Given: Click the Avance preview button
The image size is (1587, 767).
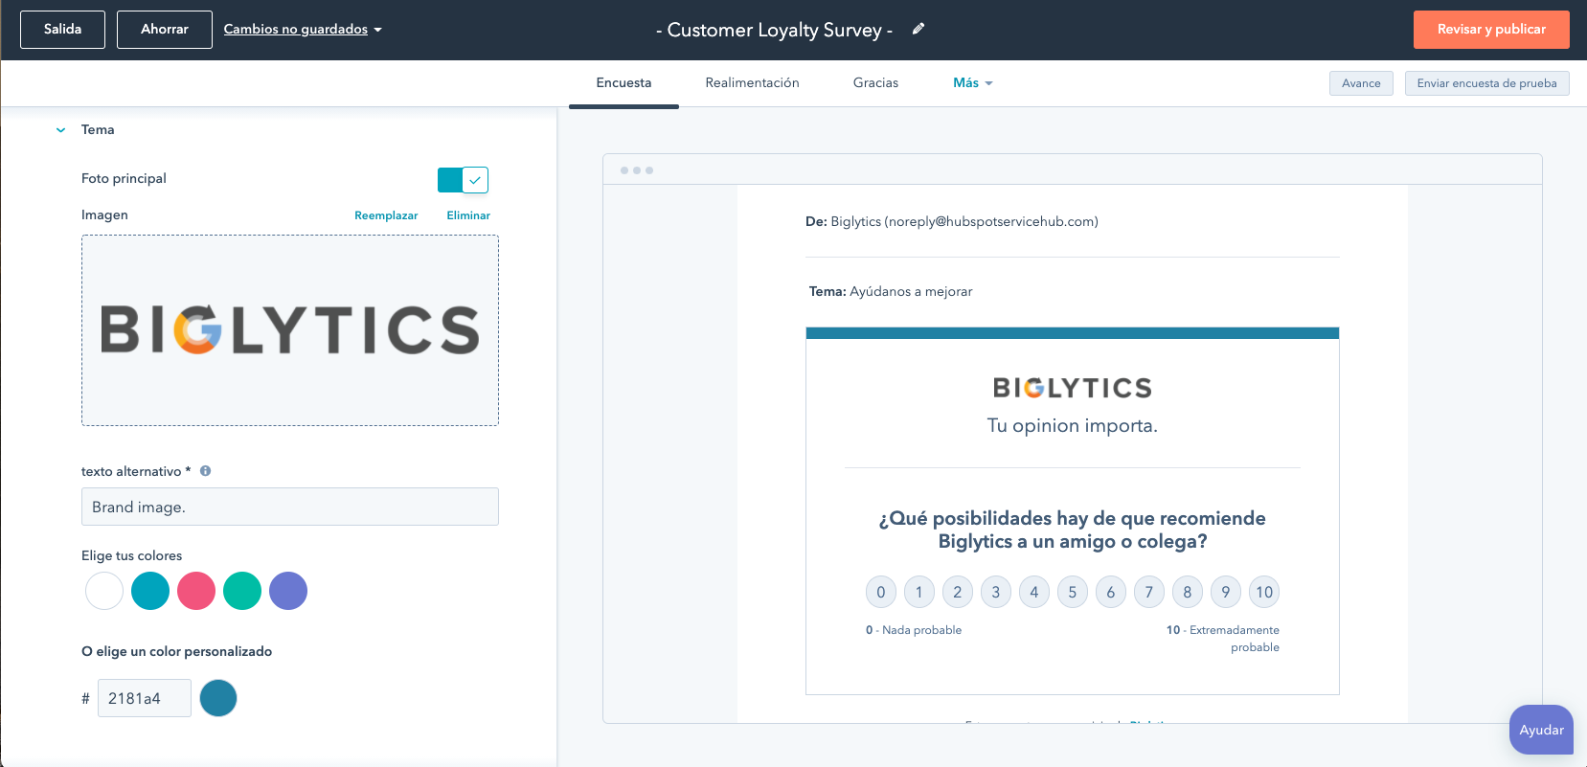Looking at the screenshot, I should click(x=1361, y=83).
